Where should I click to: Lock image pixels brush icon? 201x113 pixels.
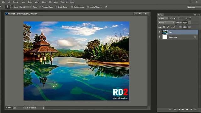[167, 27]
